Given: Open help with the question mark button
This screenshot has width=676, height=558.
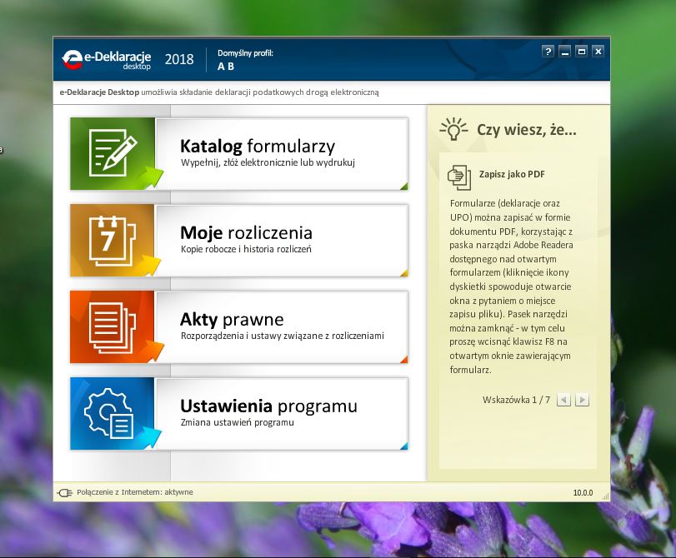Looking at the screenshot, I should pos(548,51).
